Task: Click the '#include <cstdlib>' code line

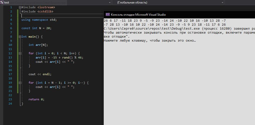Action: 37,11
